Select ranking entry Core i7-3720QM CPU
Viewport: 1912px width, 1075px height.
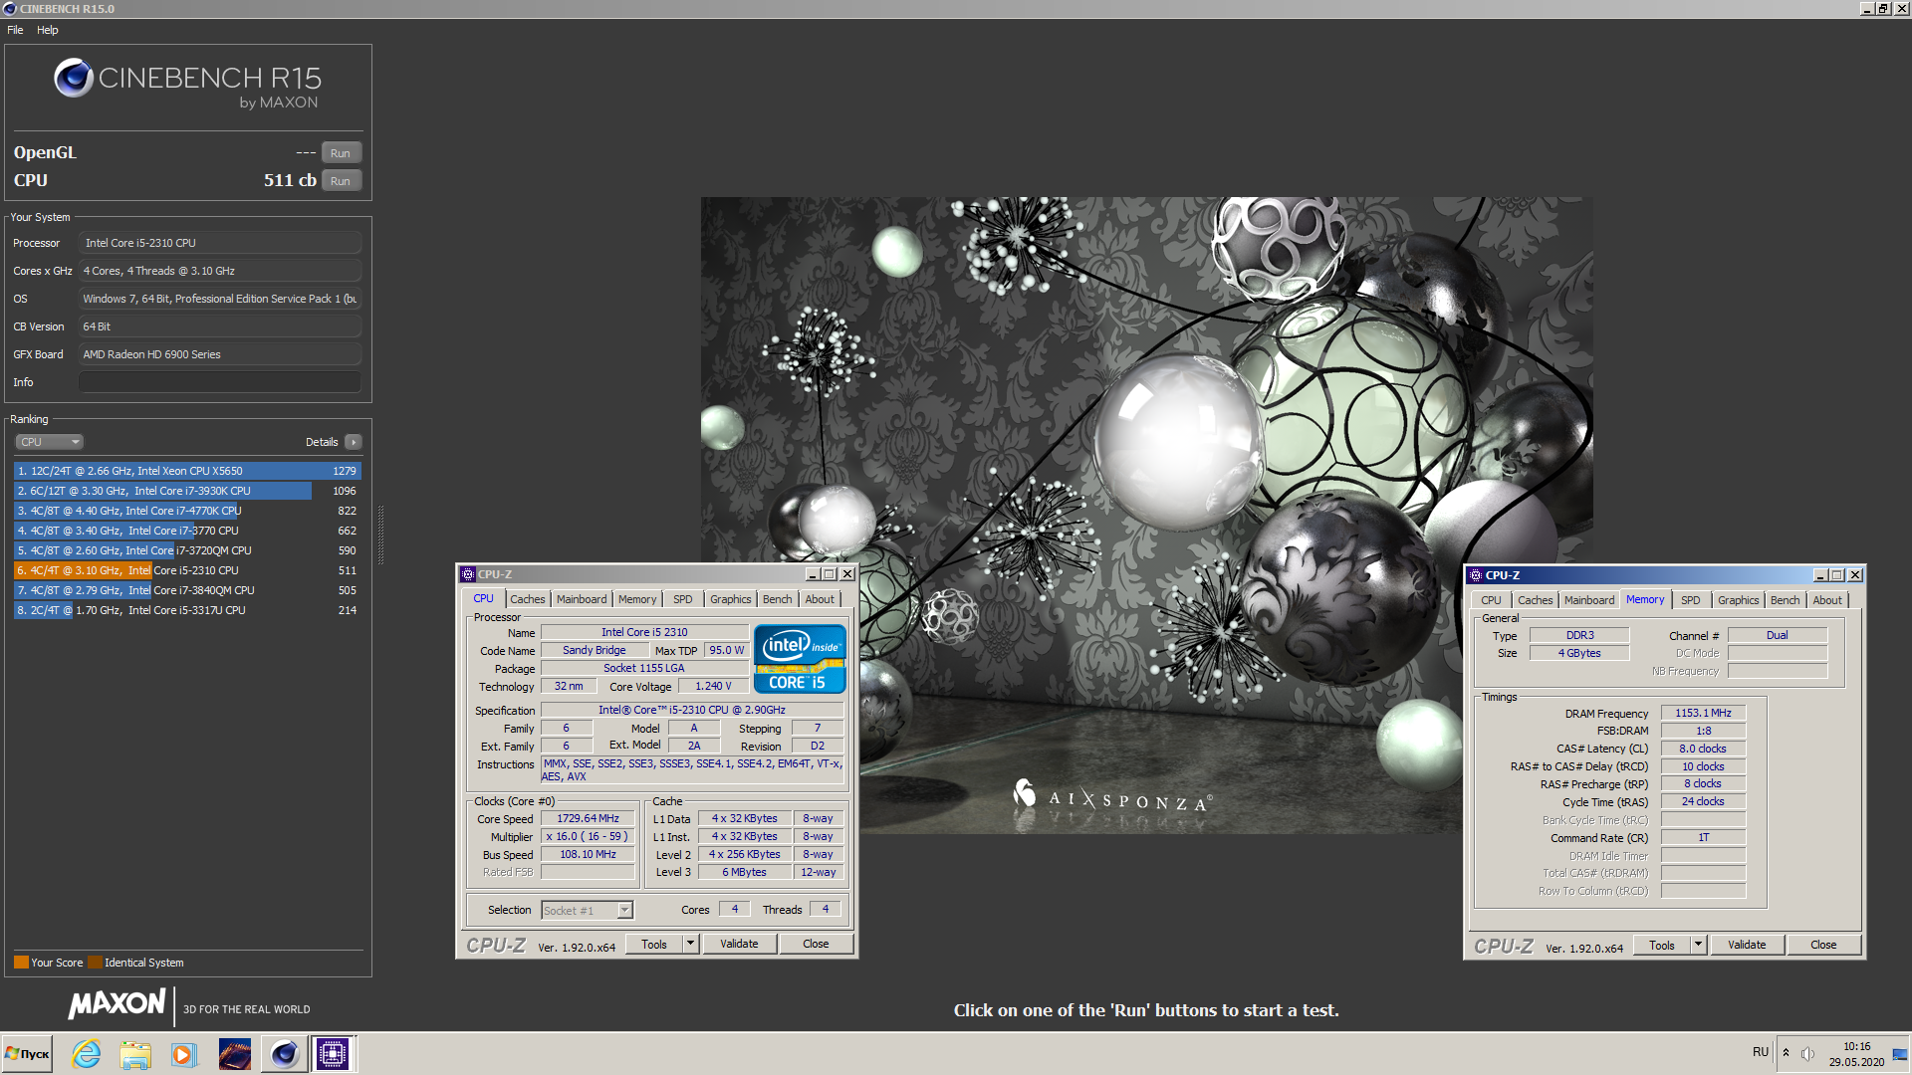click(x=187, y=550)
